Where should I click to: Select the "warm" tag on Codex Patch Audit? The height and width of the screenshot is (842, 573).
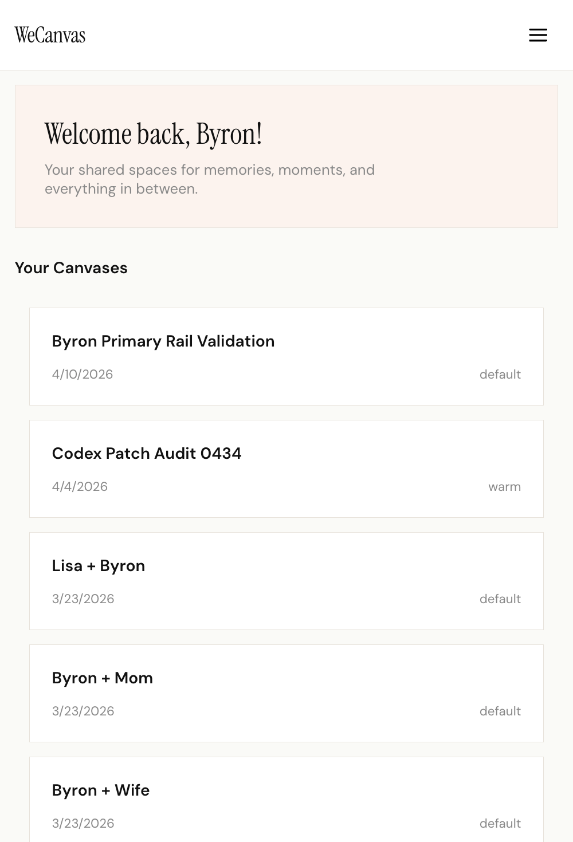[504, 486]
